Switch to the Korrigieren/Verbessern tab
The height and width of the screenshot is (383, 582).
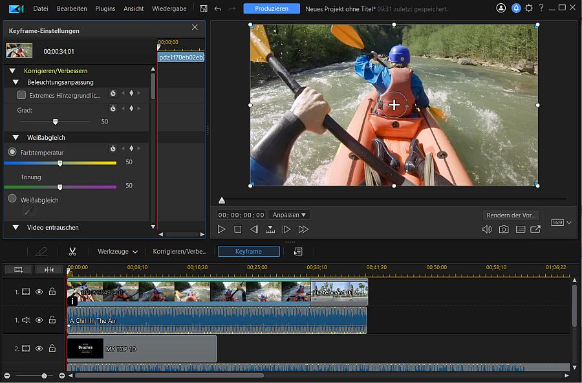tap(179, 251)
